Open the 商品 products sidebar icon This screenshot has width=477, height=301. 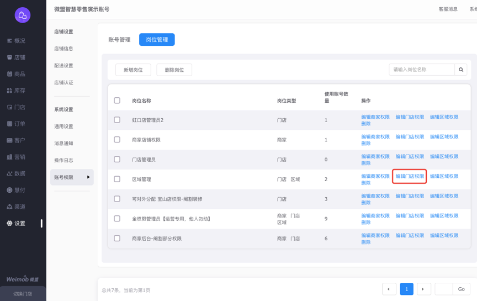[9, 74]
